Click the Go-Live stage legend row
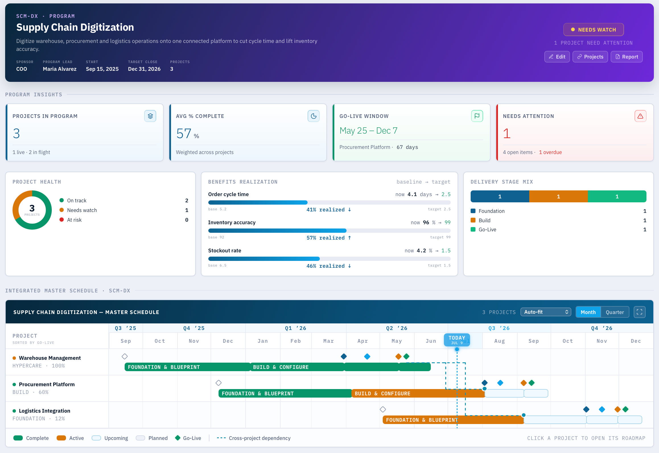The width and height of the screenshot is (659, 453). [558, 229]
